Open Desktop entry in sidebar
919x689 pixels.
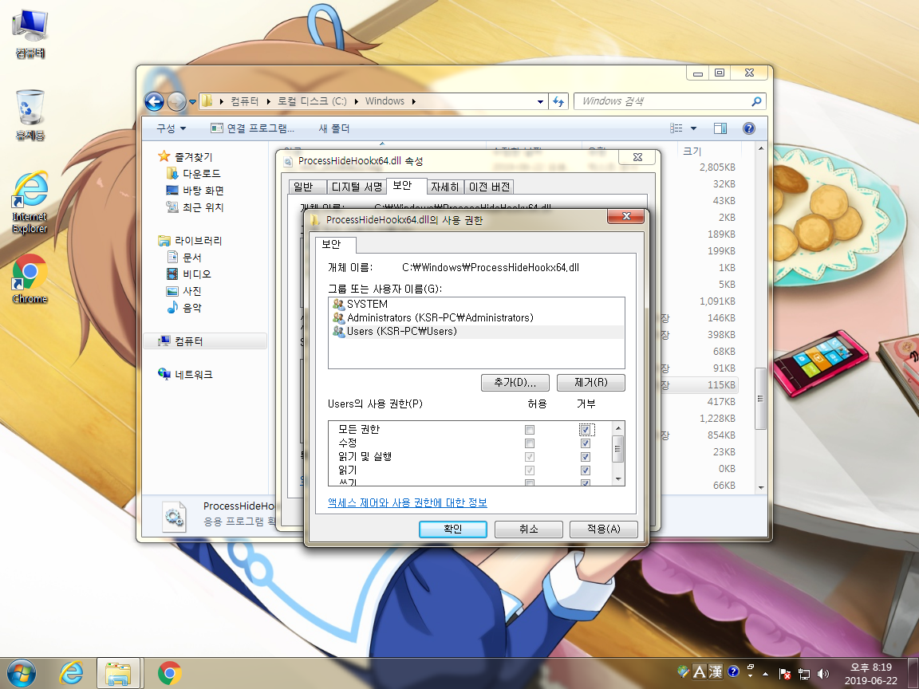(195, 191)
